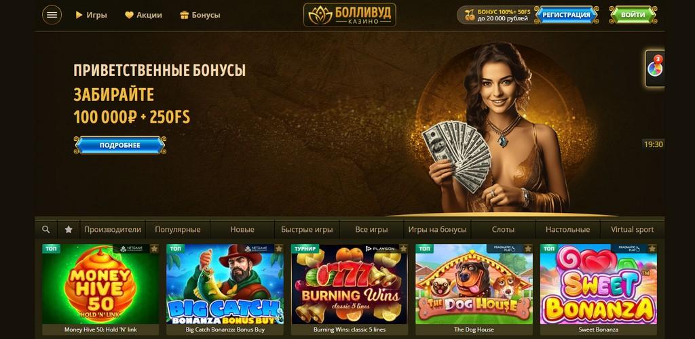Click the Болливуд Казино logo
695x339 pixels.
click(350, 15)
